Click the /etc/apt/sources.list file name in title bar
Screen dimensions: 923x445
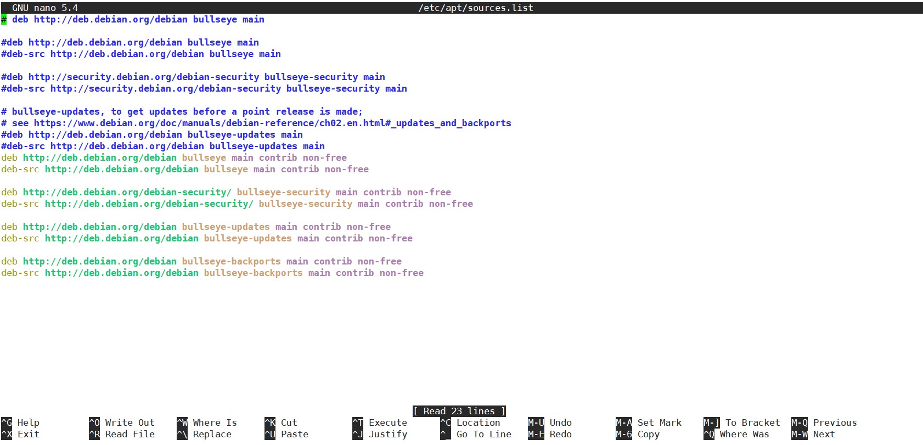click(x=476, y=8)
